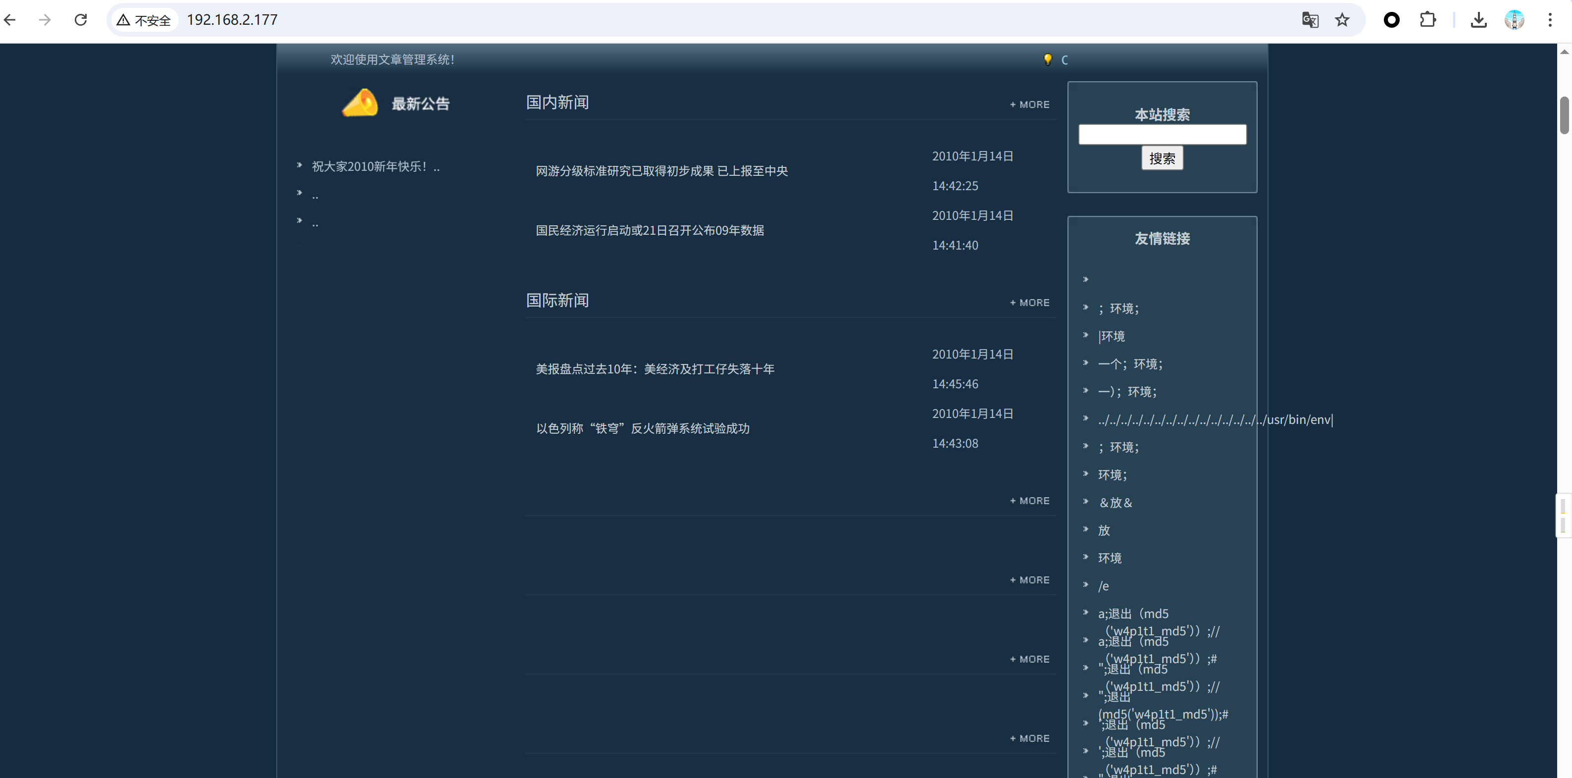Viewport: 1572px width, 778px height.
Task: Open Chrome three-dot menu
Action: click(x=1549, y=20)
